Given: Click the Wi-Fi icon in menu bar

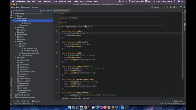Looking at the screenshot, I should 130,1.
